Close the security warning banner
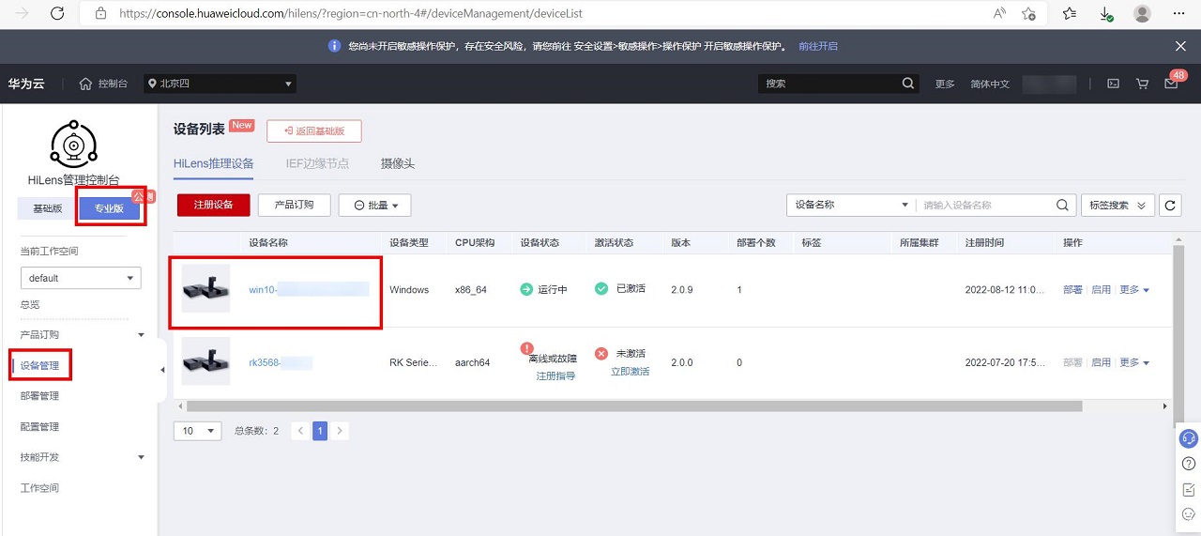Image resolution: width=1201 pixels, height=536 pixels. (1180, 46)
